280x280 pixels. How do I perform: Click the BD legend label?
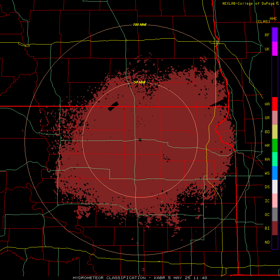267,132
